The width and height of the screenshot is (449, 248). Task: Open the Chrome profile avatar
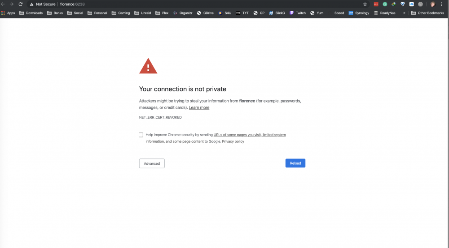pos(433,4)
